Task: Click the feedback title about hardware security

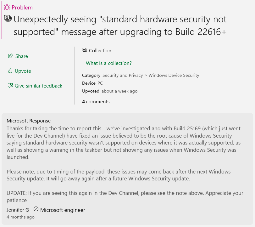Action: 120,25
